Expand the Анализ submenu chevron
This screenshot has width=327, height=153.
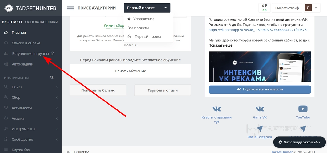(57, 118)
